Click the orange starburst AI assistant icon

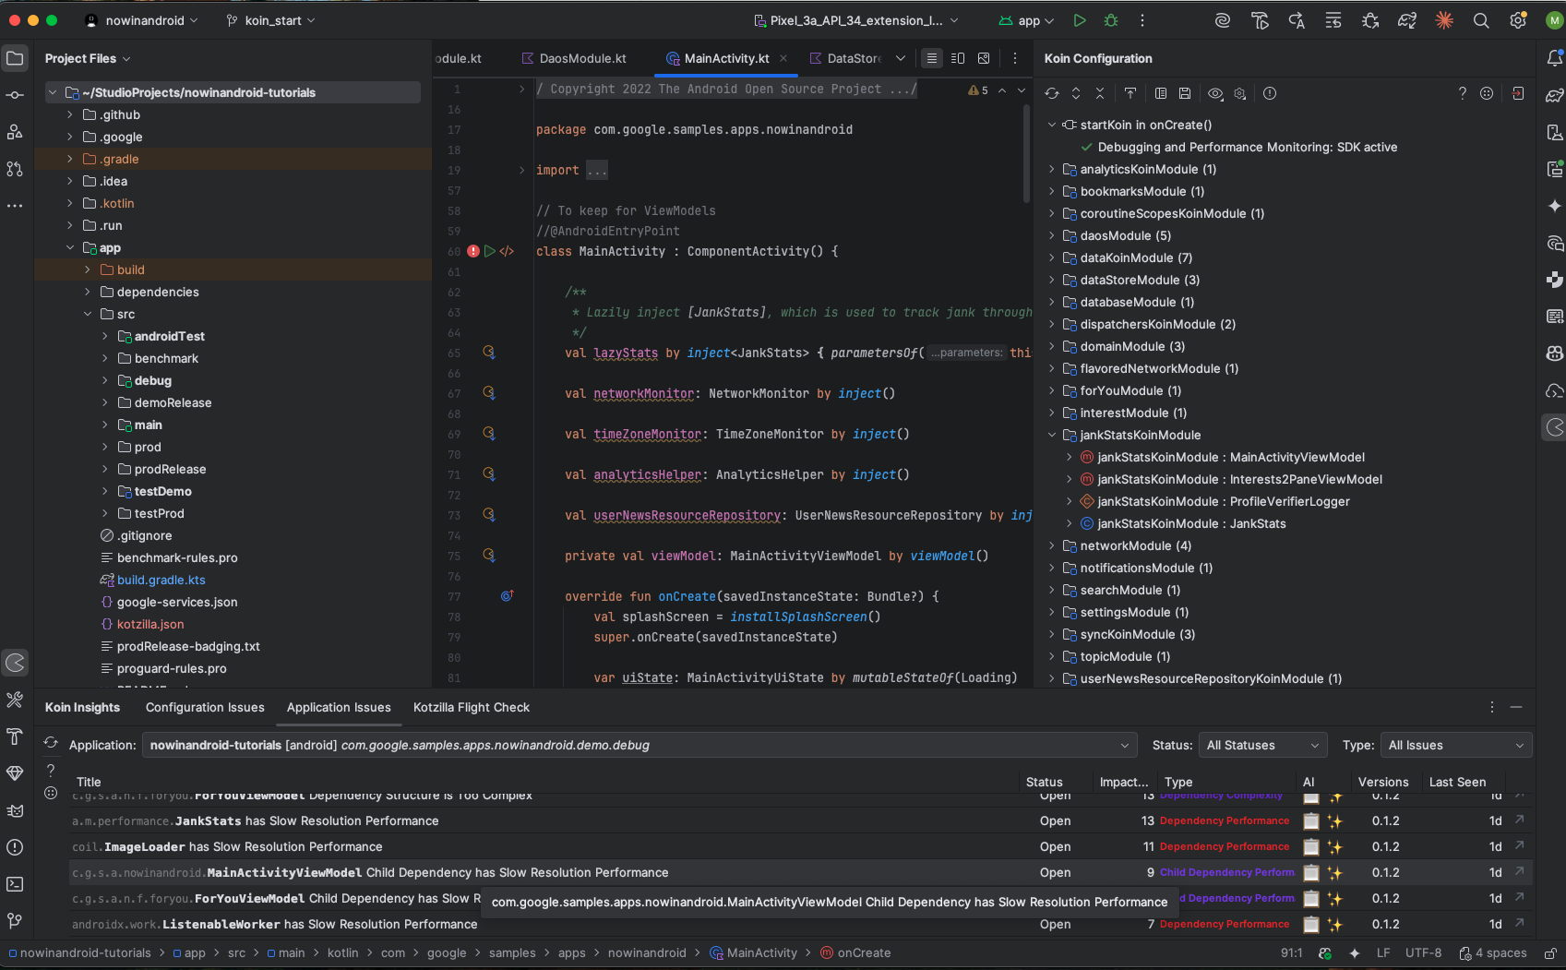click(x=1444, y=20)
